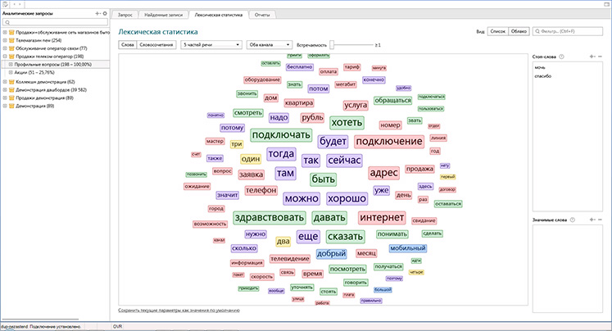The height and width of the screenshot is (331, 612).
Task: Click the help icon next to Стоп-слова
Action: 561,57
